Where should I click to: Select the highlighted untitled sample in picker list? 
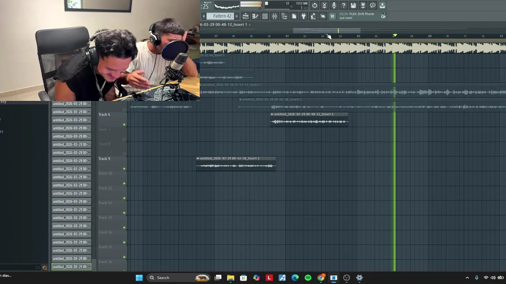coord(72,267)
